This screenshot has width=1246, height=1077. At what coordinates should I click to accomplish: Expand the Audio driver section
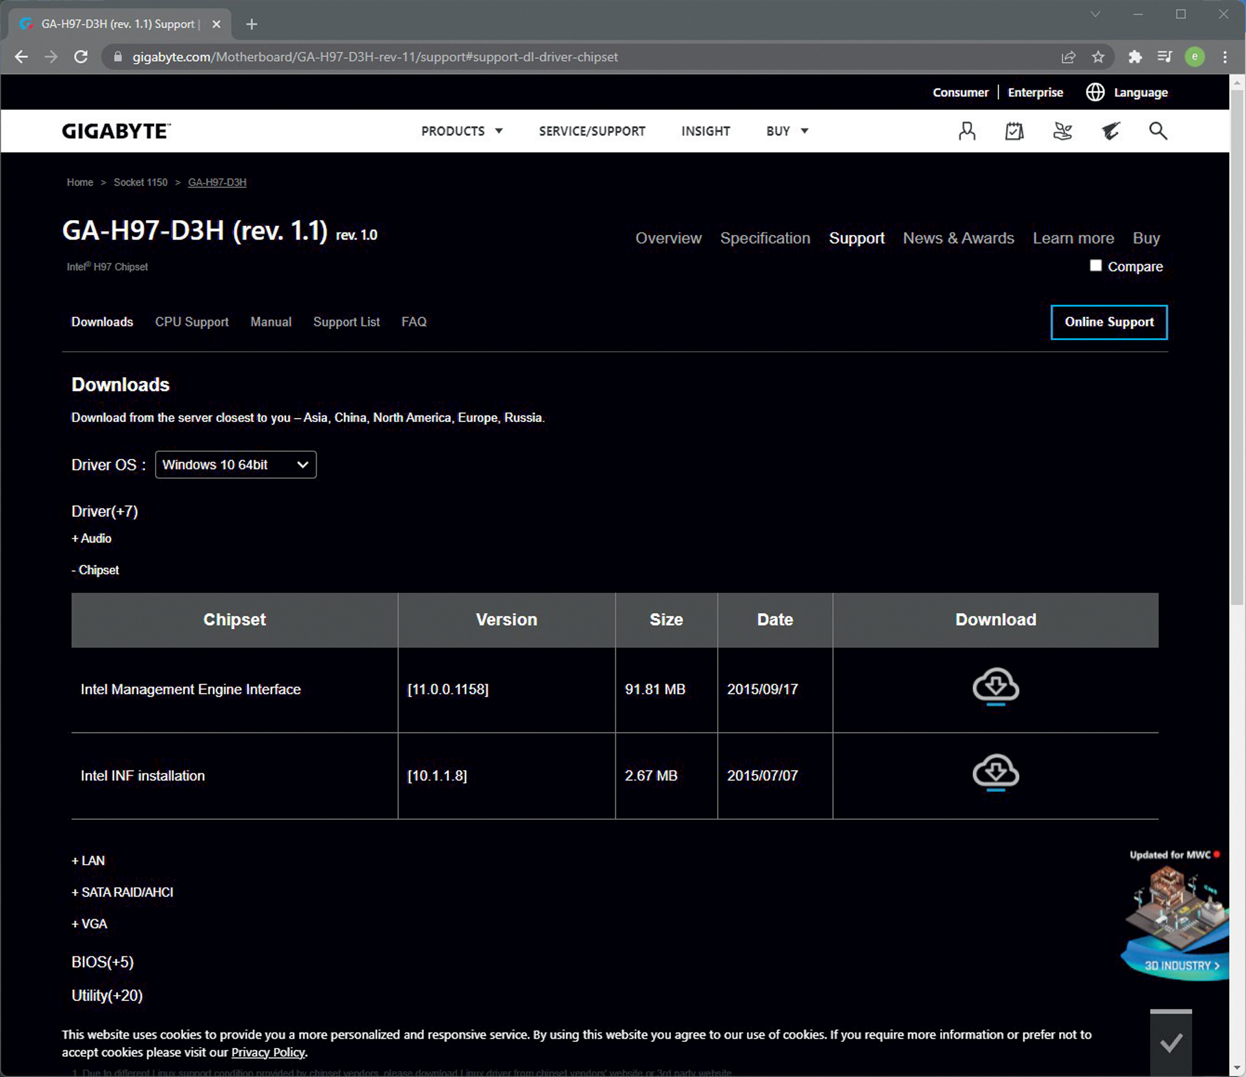pyautogui.click(x=92, y=538)
